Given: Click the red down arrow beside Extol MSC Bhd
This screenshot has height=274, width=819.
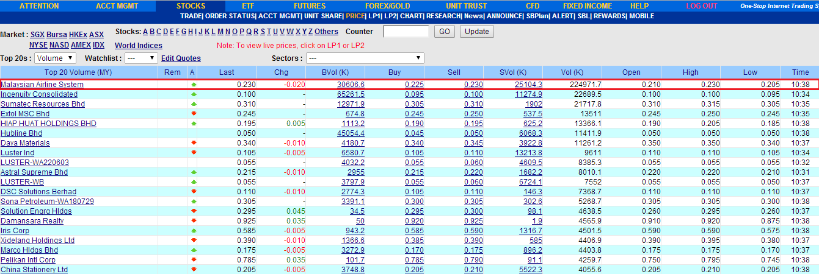Looking at the screenshot, I should [194, 114].
